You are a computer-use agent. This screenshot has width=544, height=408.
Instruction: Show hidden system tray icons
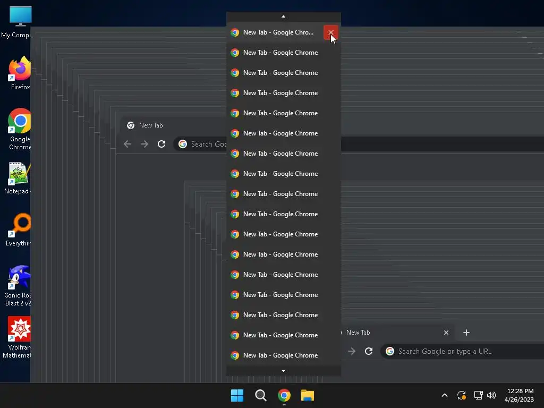pyautogui.click(x=445, y=395)
